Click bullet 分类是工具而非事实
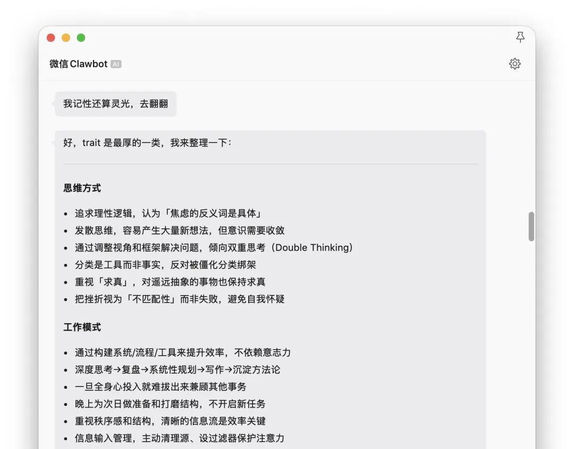The height and width of the screenshot is (449, 574). pos(165,265)
